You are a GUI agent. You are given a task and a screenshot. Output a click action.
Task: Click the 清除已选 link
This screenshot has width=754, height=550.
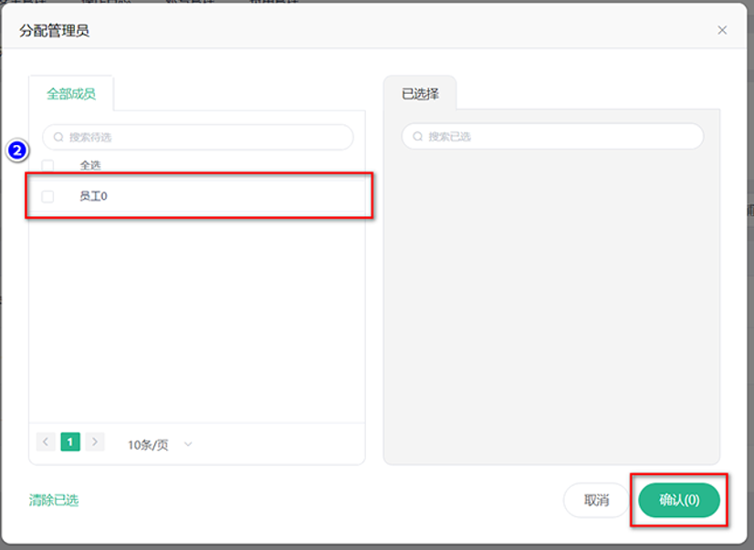coord(54,500)
